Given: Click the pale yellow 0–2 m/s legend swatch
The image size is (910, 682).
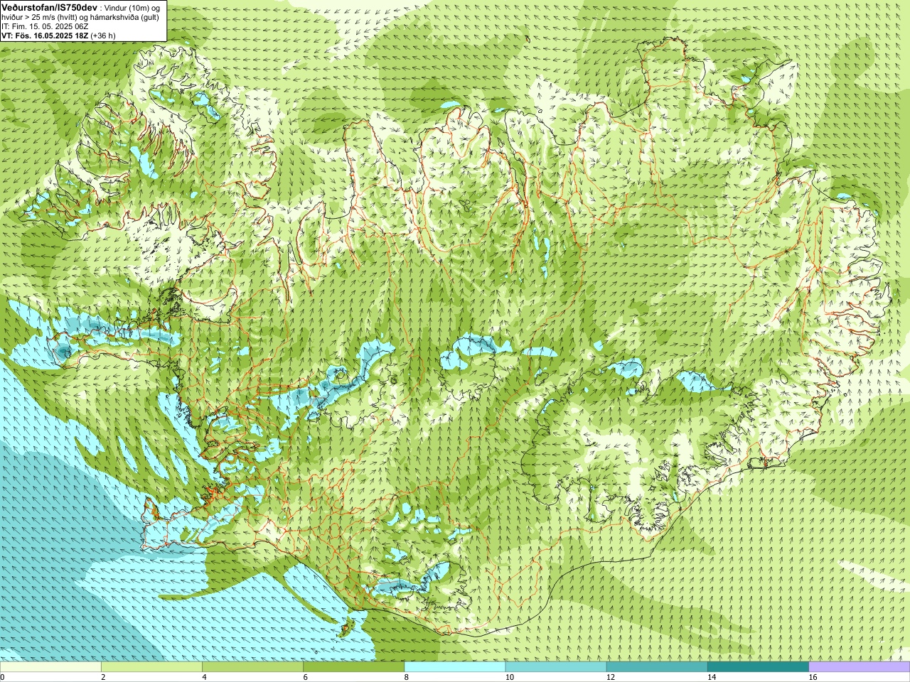Looking at the screenshot, I should click(50, 667).
